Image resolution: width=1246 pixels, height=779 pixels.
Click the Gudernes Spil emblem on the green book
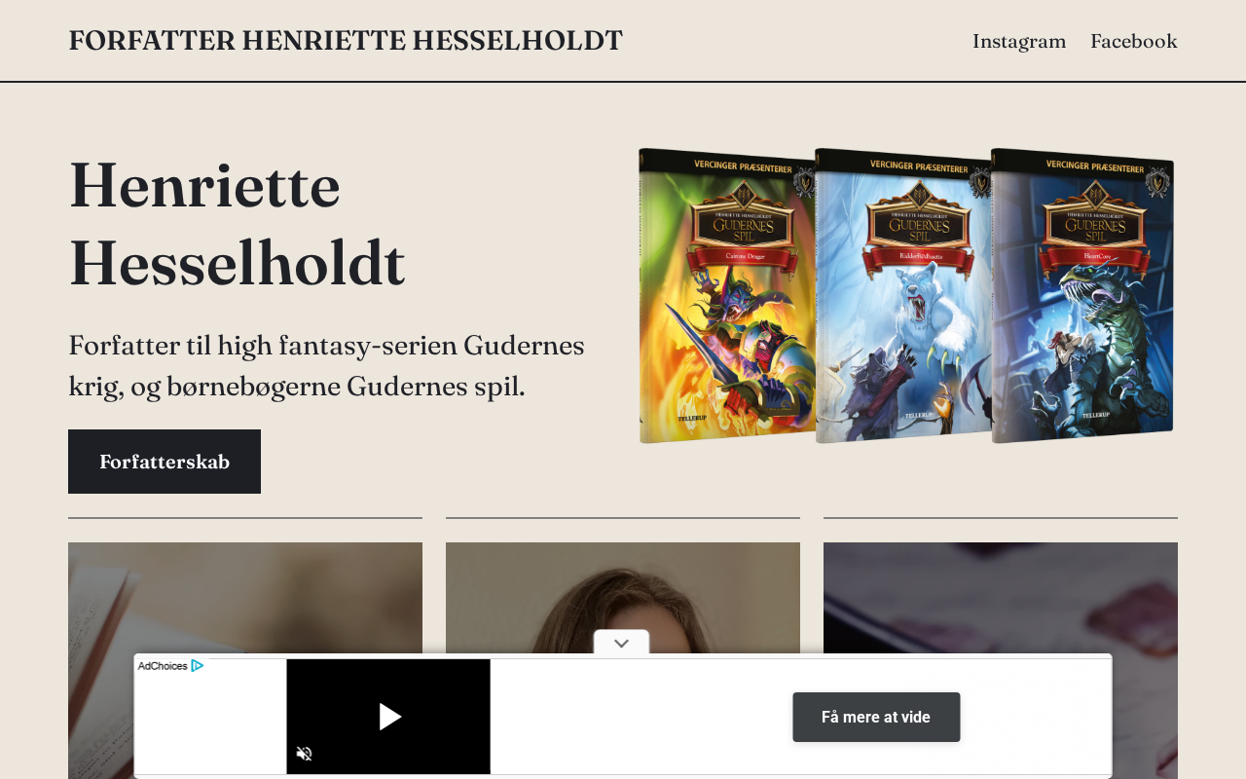click(744, 224)
